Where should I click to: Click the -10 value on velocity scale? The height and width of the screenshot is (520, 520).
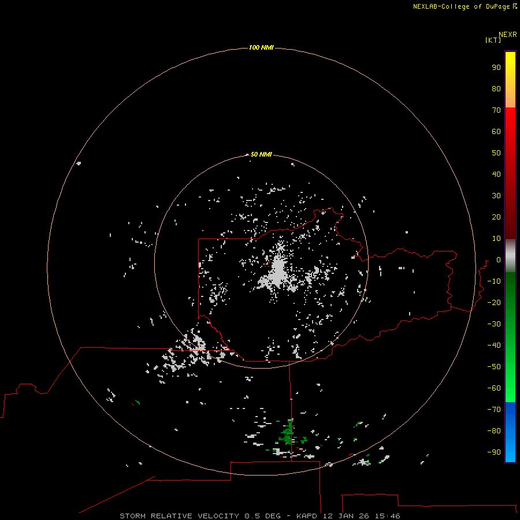[x=494, y=281]
